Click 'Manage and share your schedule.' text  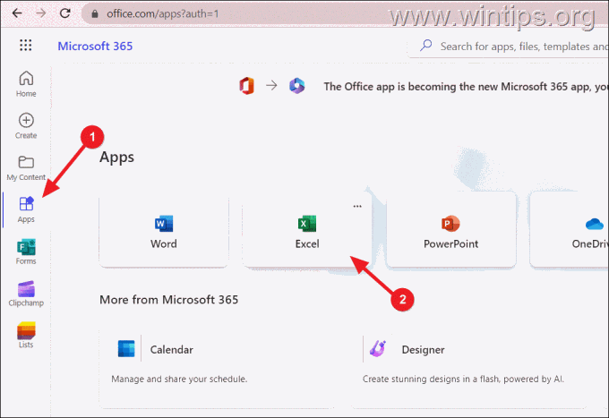tap(179, 379)
